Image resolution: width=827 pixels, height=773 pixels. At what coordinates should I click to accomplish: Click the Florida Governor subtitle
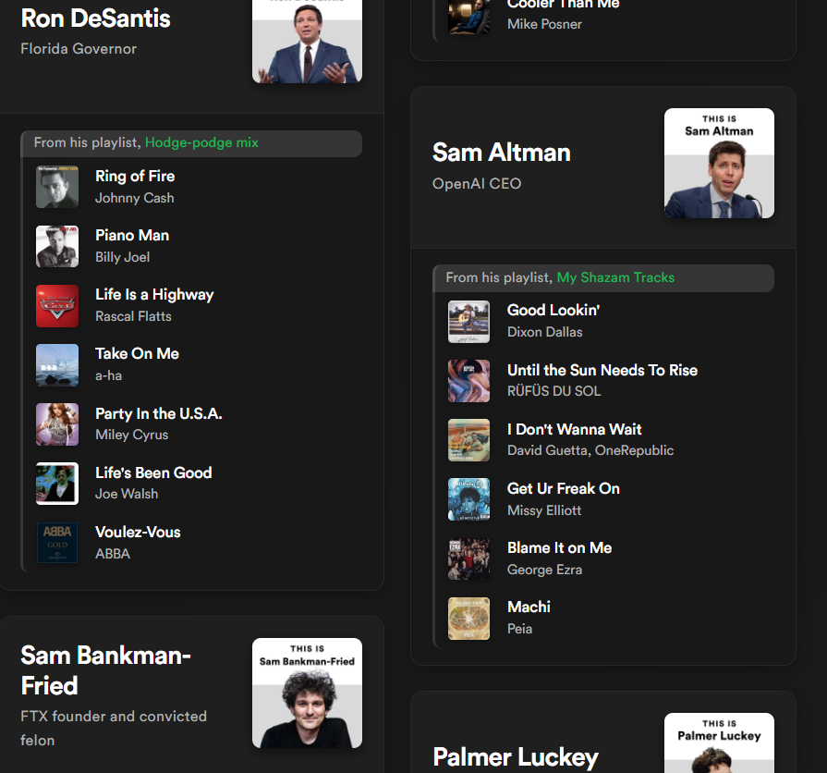(x=79, y=48)
